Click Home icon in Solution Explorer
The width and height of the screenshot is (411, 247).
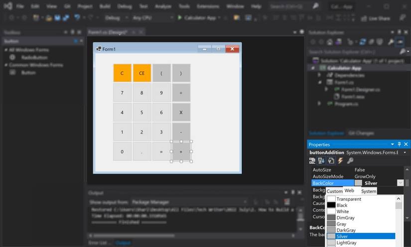coord(330,42)
